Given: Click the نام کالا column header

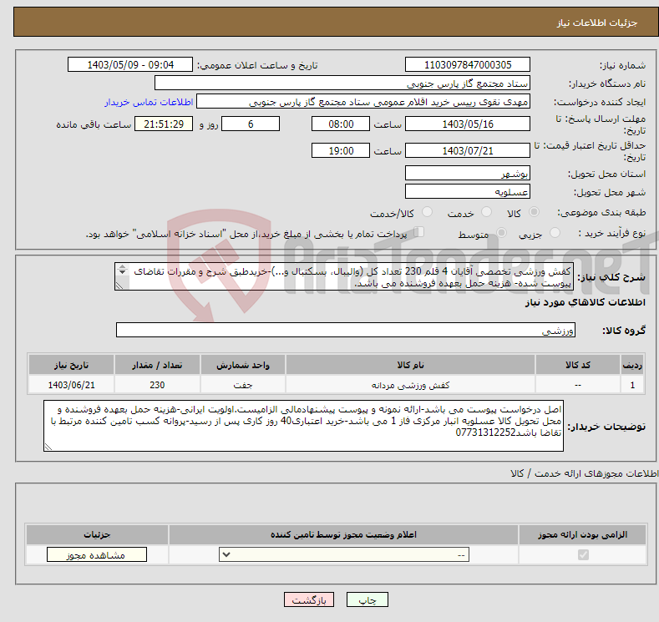Looking at the screenshot, I should (x=410, y=365).
